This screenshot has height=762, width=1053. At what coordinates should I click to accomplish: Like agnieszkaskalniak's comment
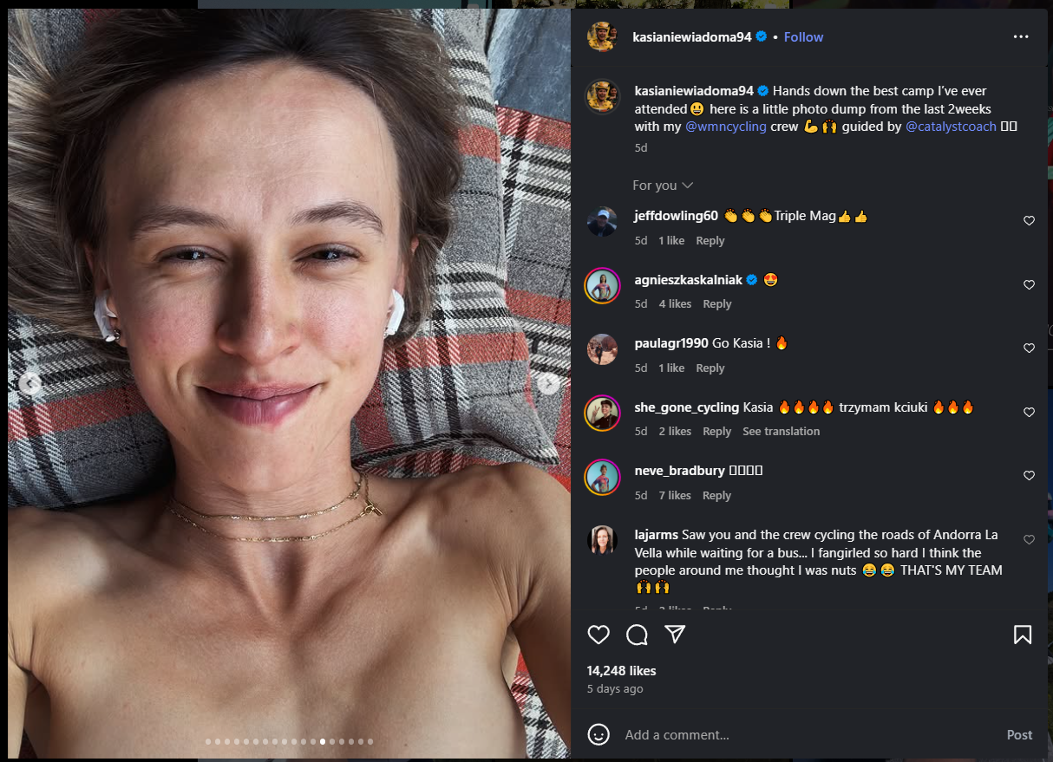click(1030, 285)
